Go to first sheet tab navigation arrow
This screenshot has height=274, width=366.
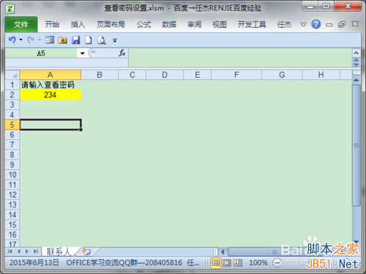click(10, 251)
